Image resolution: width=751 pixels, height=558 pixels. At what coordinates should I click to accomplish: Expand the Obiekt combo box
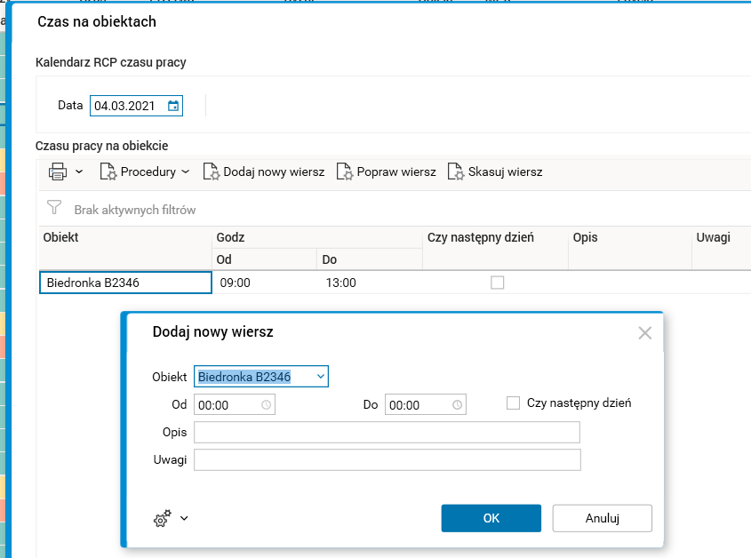(x=321, y=377)
